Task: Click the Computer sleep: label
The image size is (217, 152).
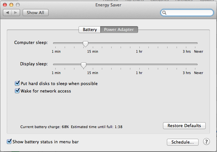Action: tap(31, 42)
